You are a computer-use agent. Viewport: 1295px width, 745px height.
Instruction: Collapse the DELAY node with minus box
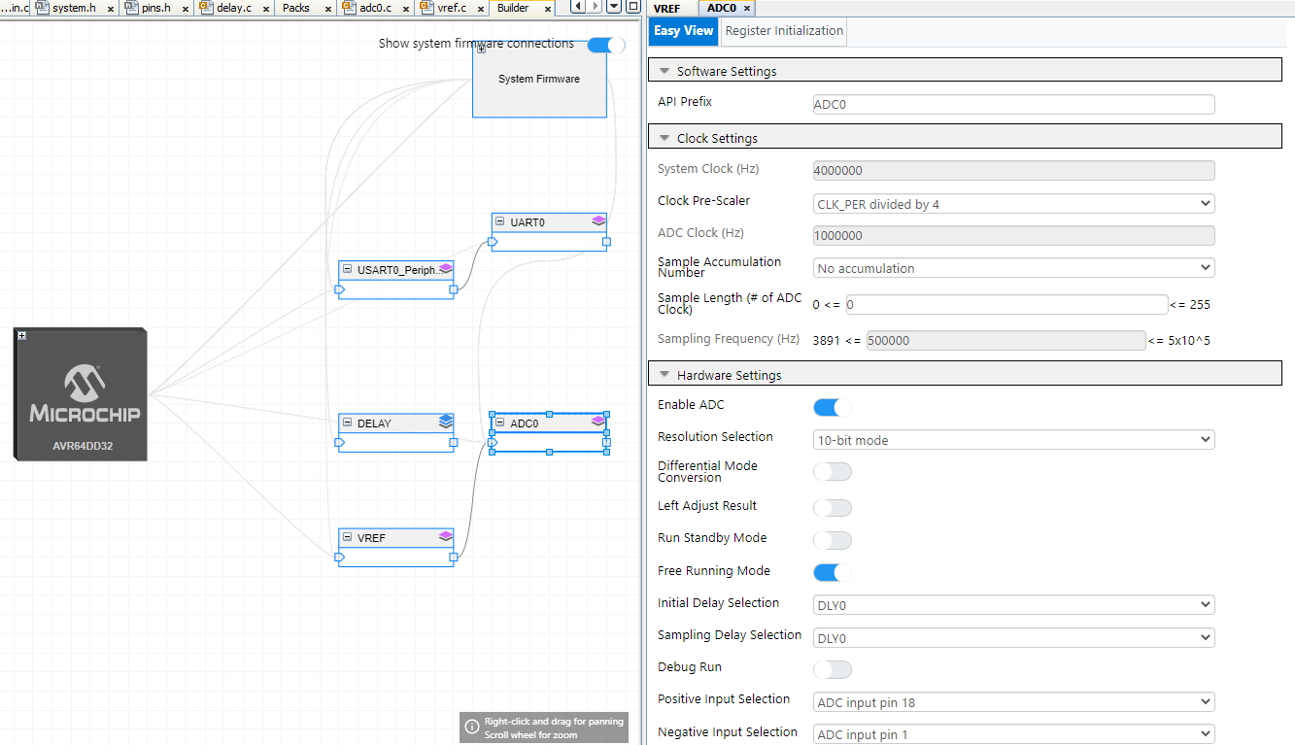[x=347, y=423]
